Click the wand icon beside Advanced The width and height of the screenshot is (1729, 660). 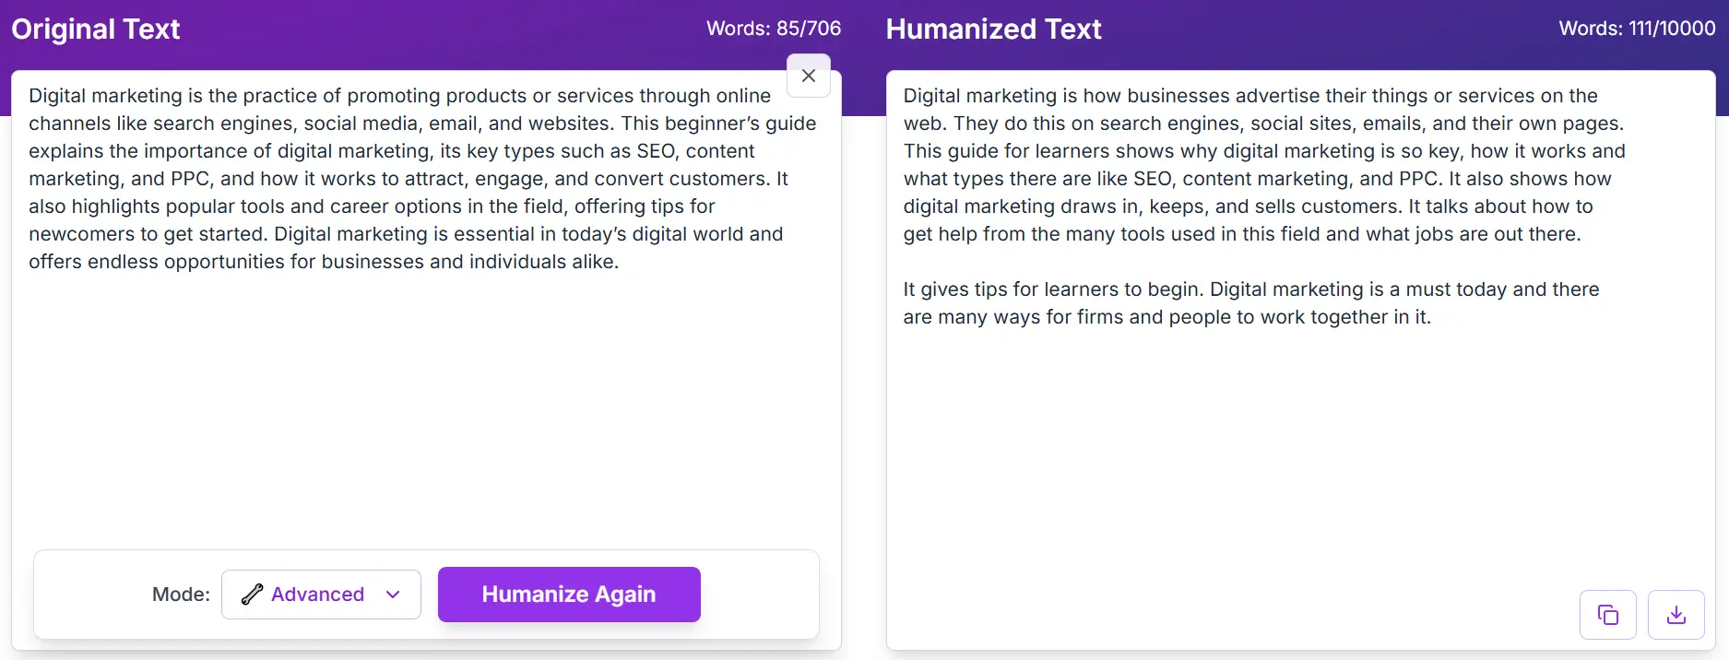click(252, 595)
